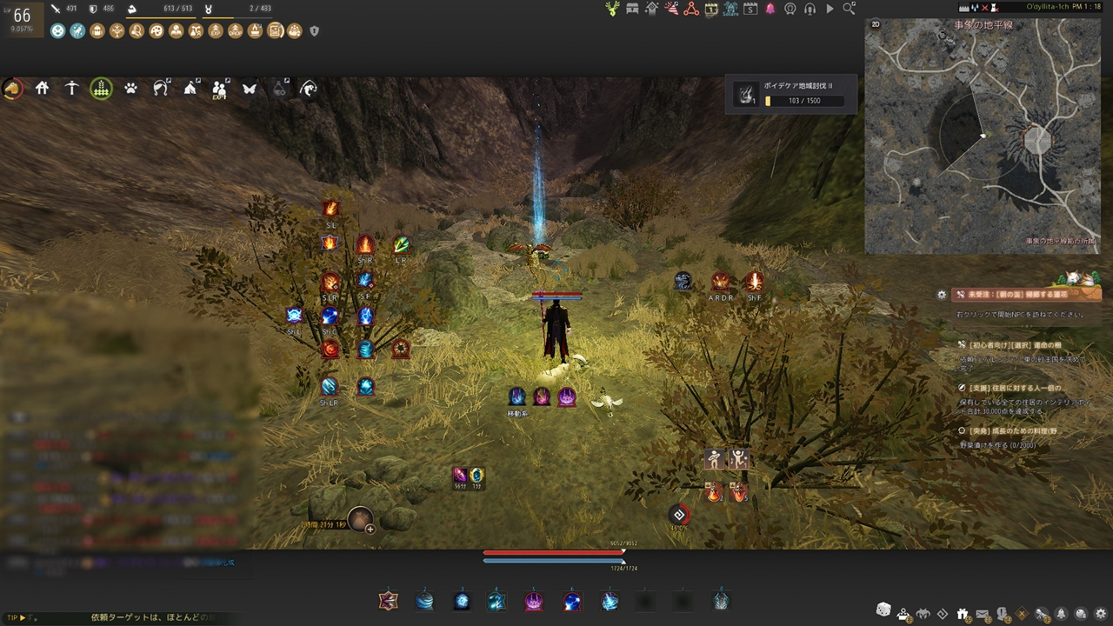Click the party popper event icon

pos(671,9)
